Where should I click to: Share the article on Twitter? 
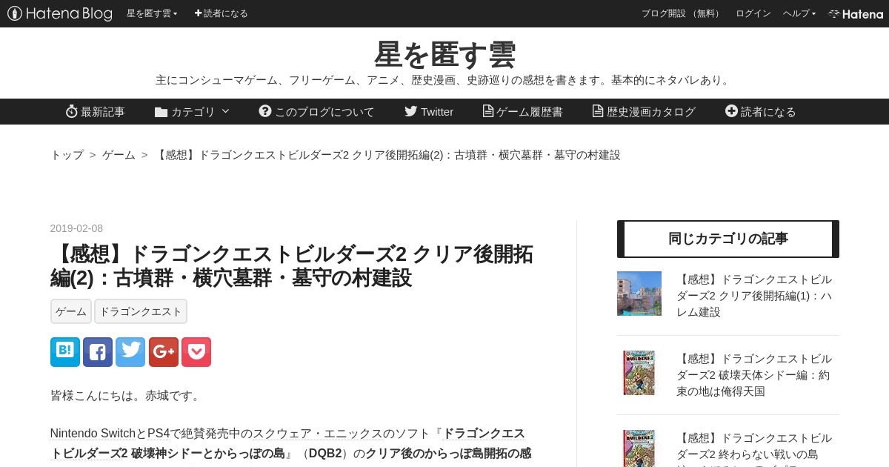coord(130,352)
